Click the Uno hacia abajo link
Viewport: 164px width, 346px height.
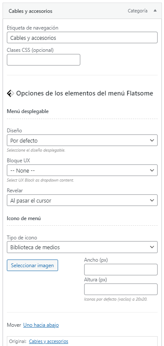[x=41, y=325]
